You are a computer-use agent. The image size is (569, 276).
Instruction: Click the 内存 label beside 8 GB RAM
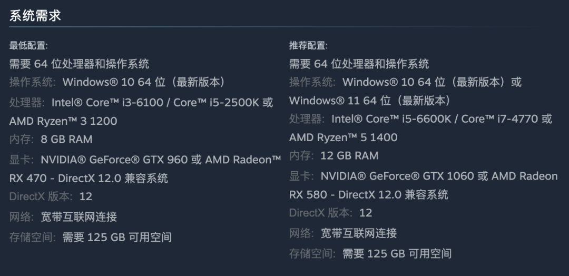21,140
